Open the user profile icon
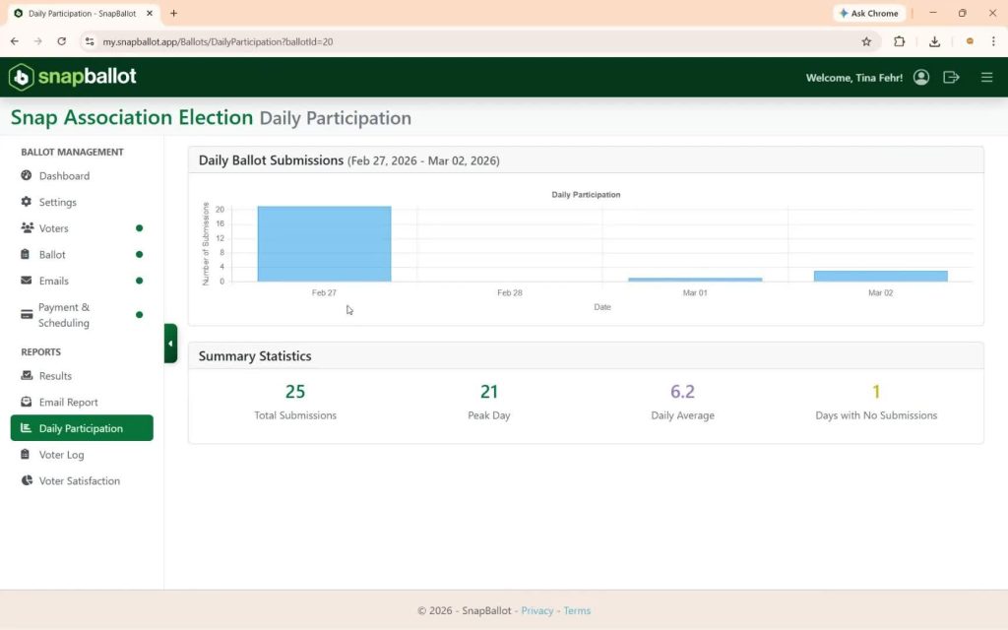This screenshot has width=1008, height=630. (920, 77)
